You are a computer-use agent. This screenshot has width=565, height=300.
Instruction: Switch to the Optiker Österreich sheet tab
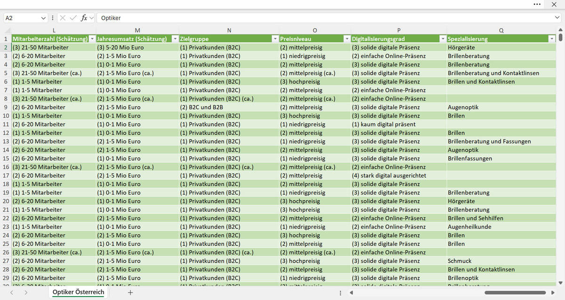(78, 292)
